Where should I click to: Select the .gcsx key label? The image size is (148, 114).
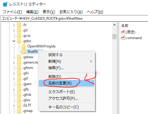point(27,36)
